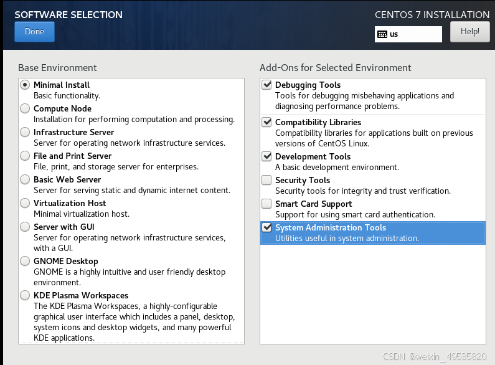Click the 'Development Tools' label
This screenshot has width=495, height=365.
pos(313,156)
